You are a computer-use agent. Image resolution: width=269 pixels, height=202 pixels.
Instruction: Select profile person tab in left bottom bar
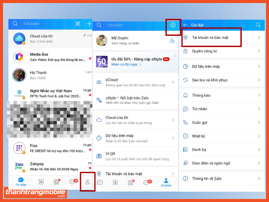[x=87, y=182]
